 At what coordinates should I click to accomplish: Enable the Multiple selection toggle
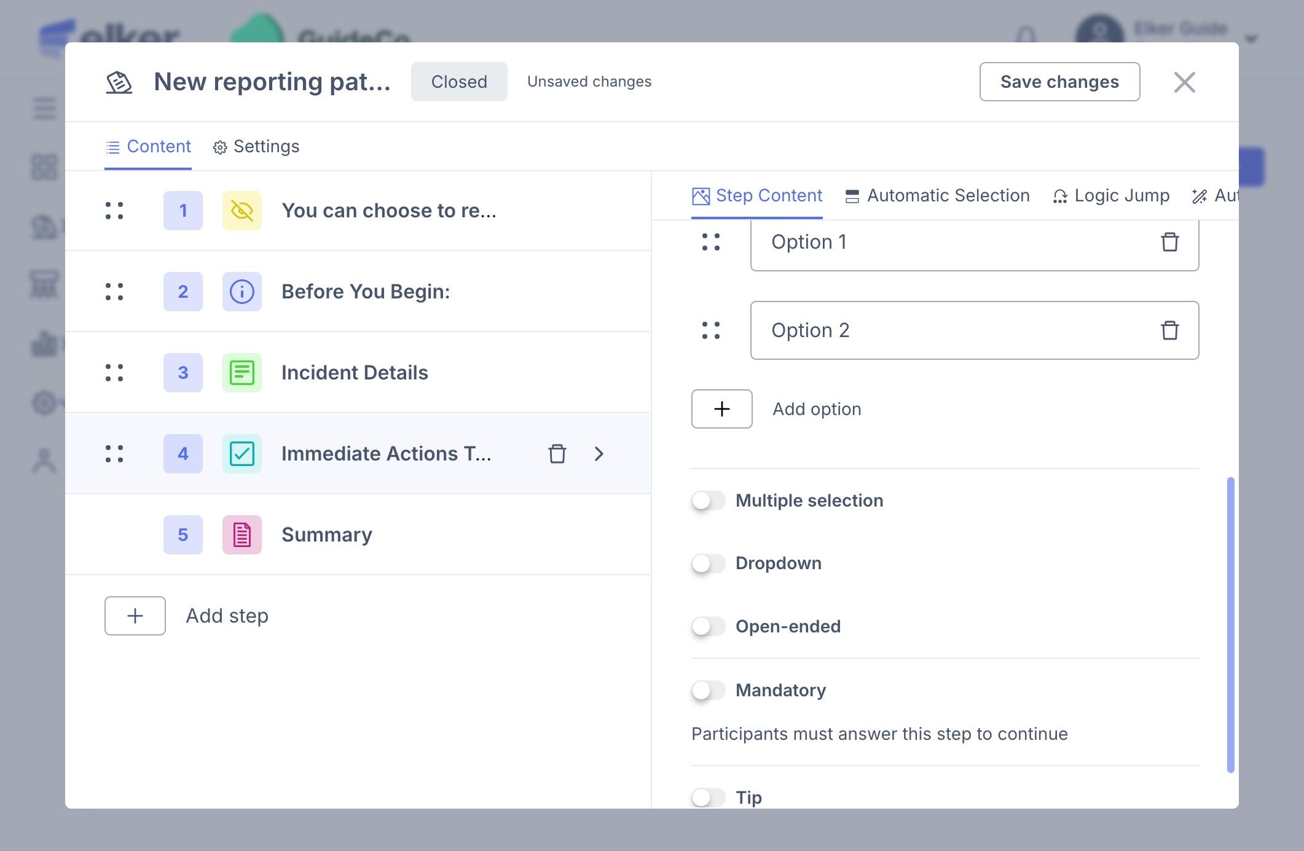pyautogui.click(x=708, y=500)
